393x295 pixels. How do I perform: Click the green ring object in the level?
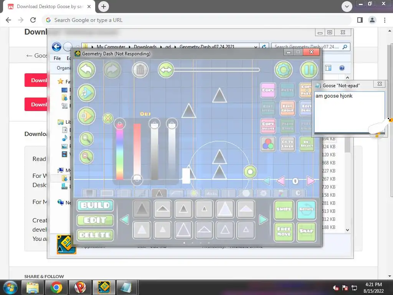250,172
